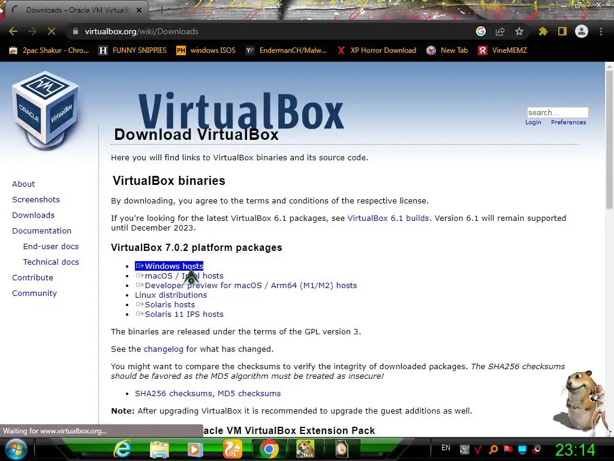Screen dimensions: 614x461
Task: Click the EN language indicator
Action: (446, 448)
